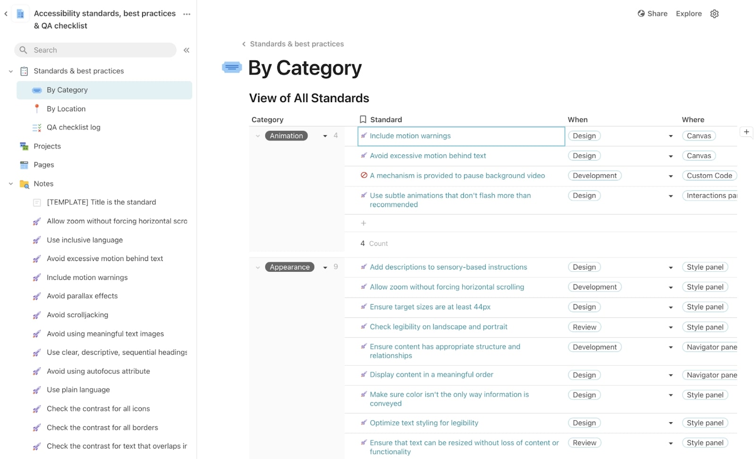Collapse sidebar with double chevron icon

(187, 50)
